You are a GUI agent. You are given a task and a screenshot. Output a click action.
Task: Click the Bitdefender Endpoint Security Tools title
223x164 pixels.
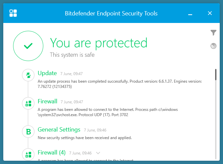[111, 13]
